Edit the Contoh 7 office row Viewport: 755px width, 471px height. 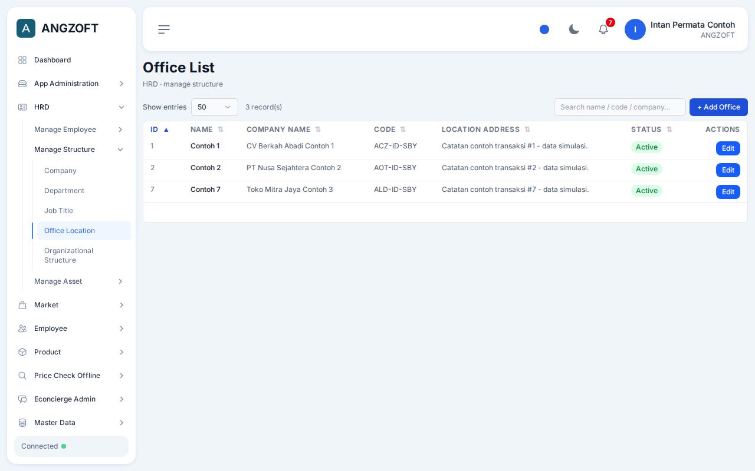coord(728,192)
